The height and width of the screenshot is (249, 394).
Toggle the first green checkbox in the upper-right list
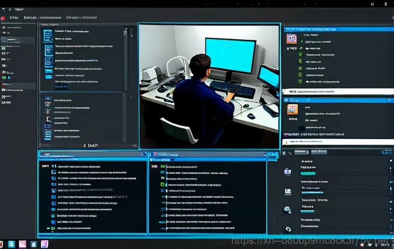click(299, 53)
